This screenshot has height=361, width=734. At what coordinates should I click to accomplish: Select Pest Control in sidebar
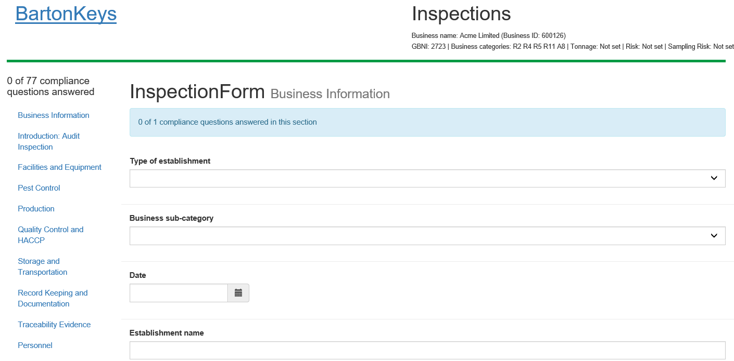pyautogui.click(x=39, y=188)
